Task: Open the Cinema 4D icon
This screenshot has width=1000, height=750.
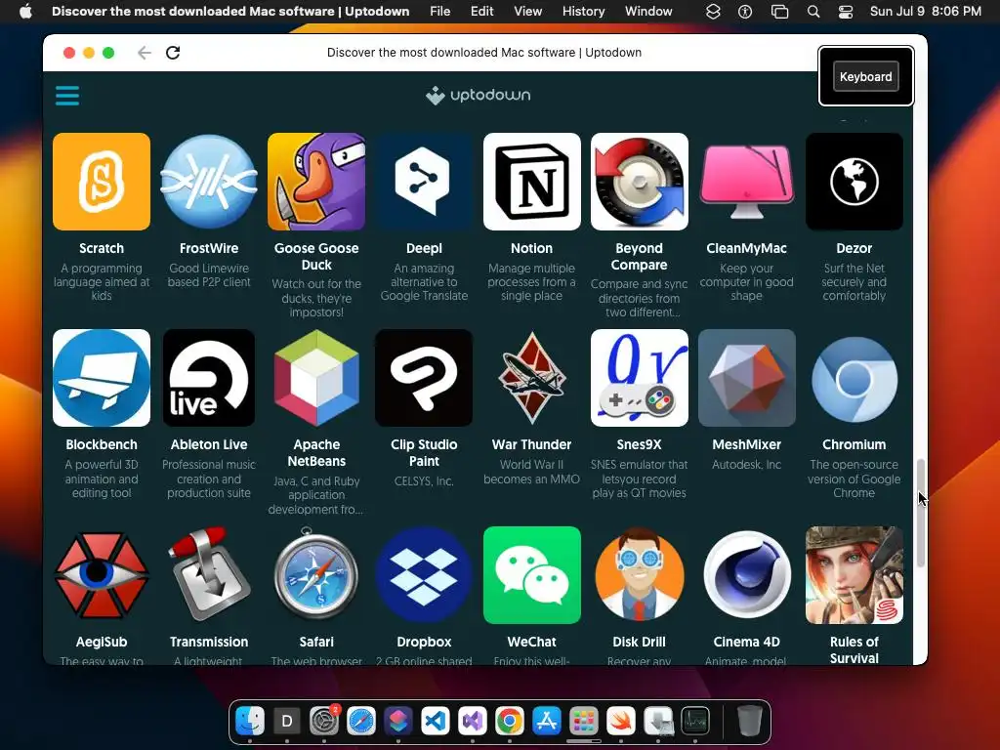Action: click(747, 575)
